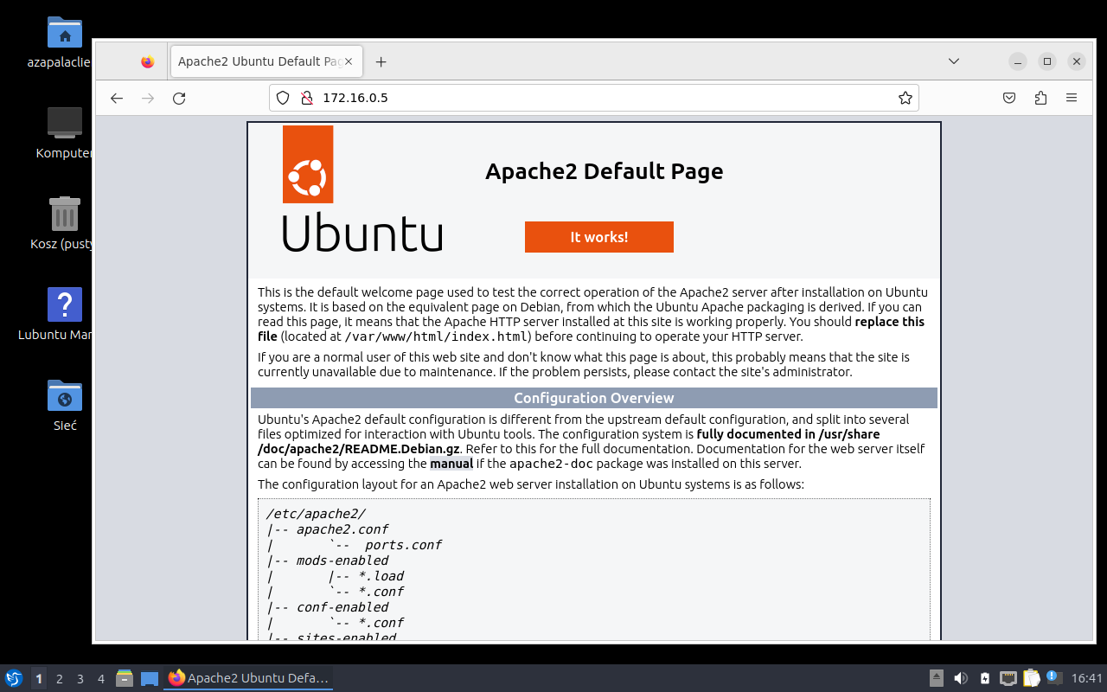Screen dimensions: 1107x692
Task: Open Firefox application hamburger menu
Action: click(x=1072, y=99)
